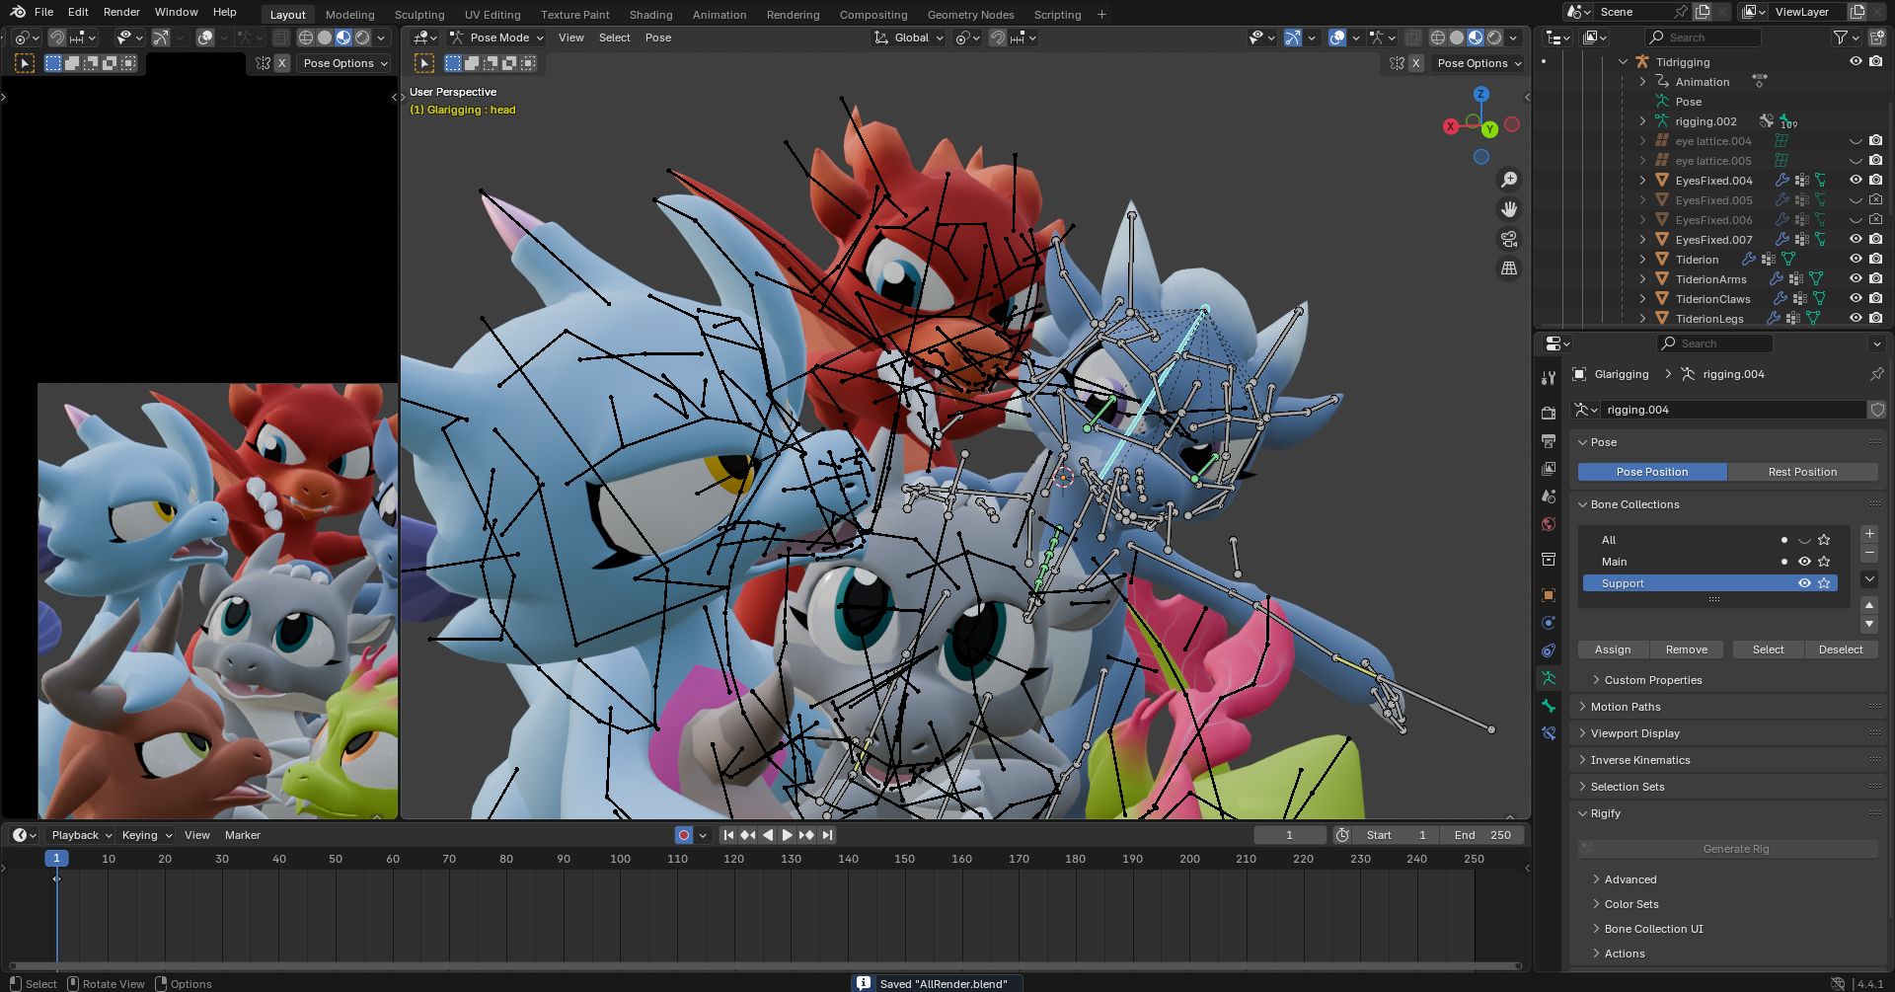Remove bone collection with minus button
Viewport: 1895px width, 992px height.
click(1869, 554)
